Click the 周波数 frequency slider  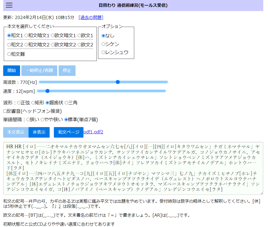pos(103,82)
